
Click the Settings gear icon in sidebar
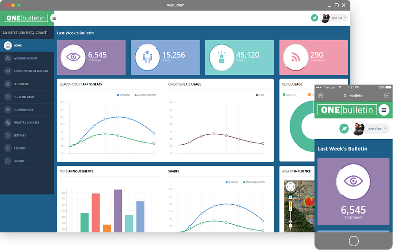8,135
